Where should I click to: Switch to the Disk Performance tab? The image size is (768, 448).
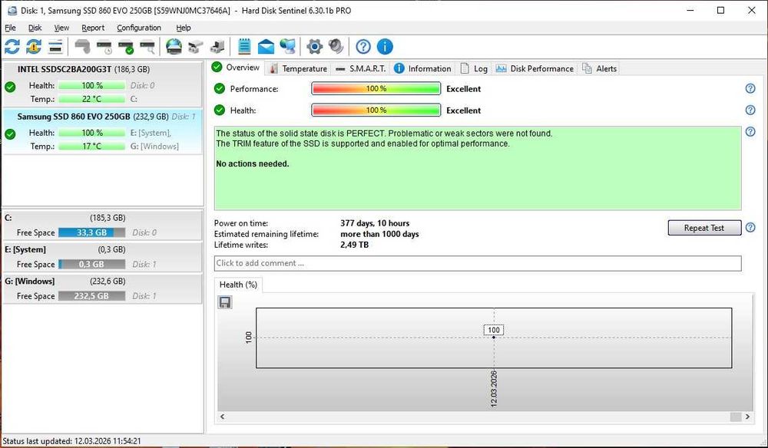click(534, 68)
